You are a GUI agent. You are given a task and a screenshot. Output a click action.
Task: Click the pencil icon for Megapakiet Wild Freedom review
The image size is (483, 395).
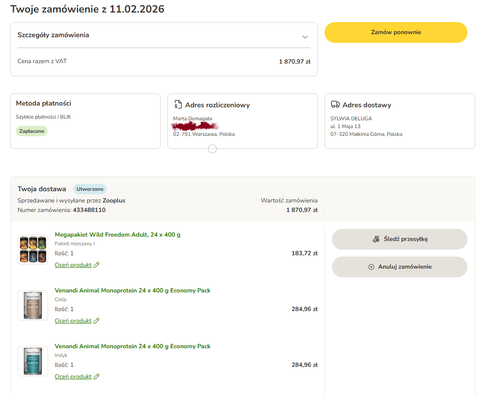pyautogui.click(x=97, y=265)
